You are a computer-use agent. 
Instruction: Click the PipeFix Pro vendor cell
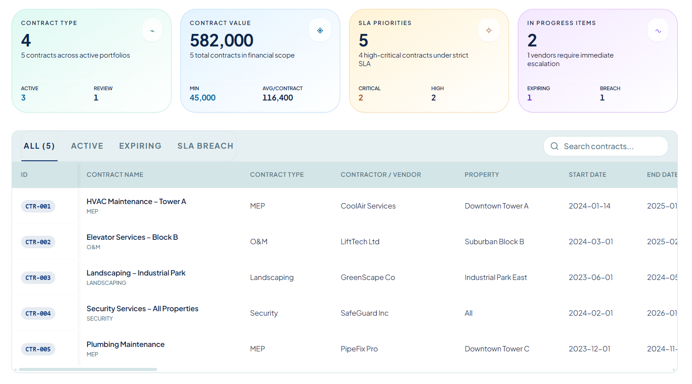[359, 349]
